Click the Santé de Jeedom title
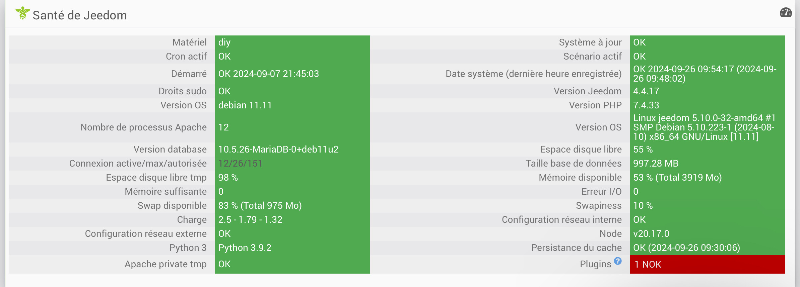The width and height of the screenshot is (800, 287). 80,15
